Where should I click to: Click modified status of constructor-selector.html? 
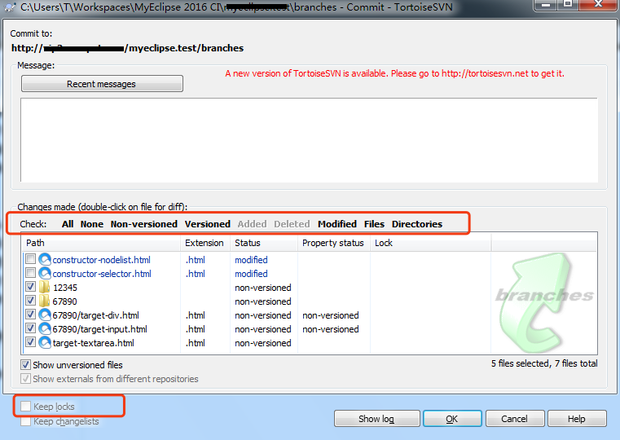tap(252, 274)
